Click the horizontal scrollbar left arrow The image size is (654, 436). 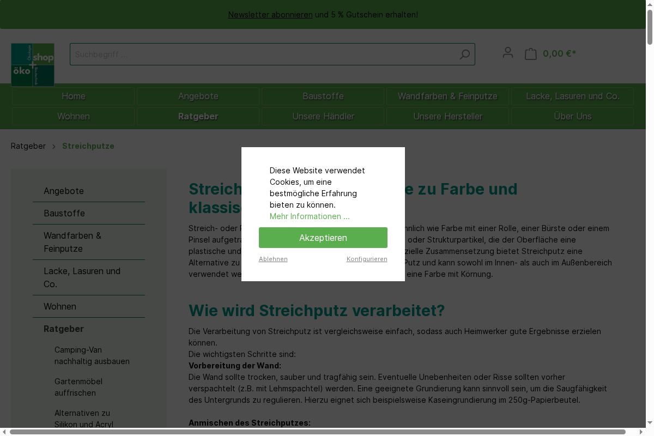[x=4, y=432]
